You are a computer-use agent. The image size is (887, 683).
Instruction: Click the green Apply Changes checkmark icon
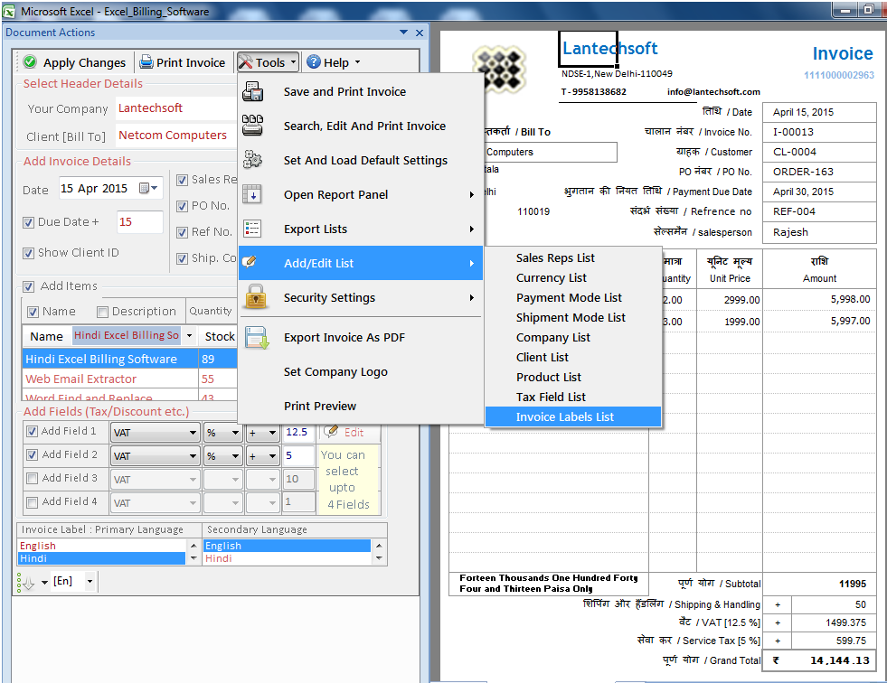[30, 62]
